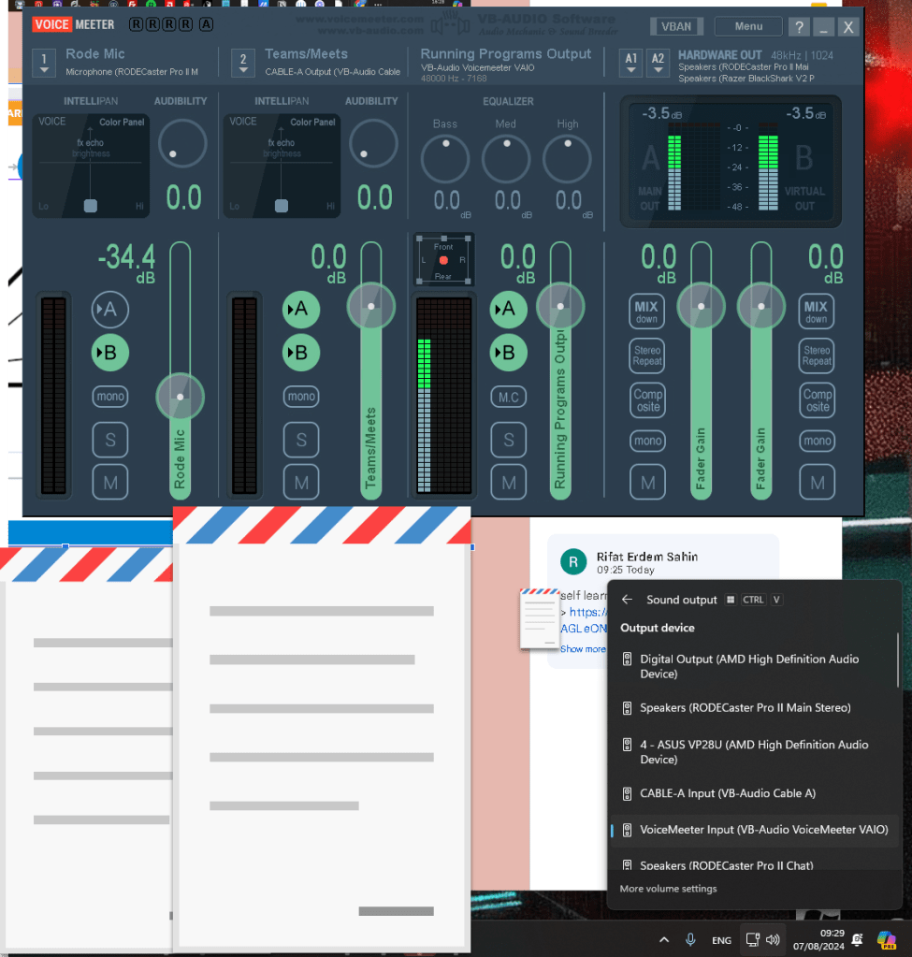Click Rifat Erdem Sahin's avatar
Image resolution: width=912 pixels, height=957 pixels.
coord(573,562)
